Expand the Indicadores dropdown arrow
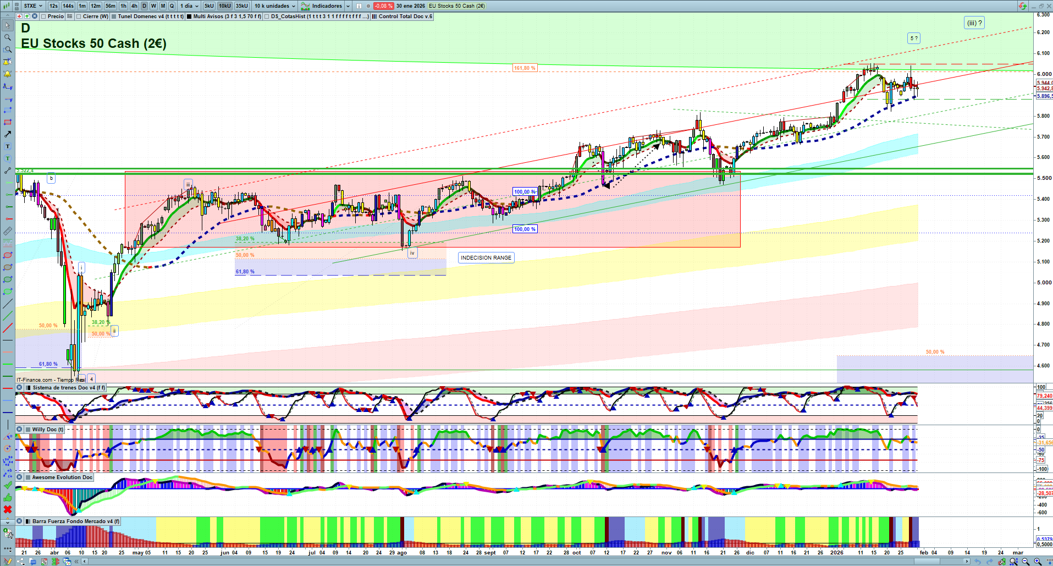 pyautogui.click(x=348, y=6)
